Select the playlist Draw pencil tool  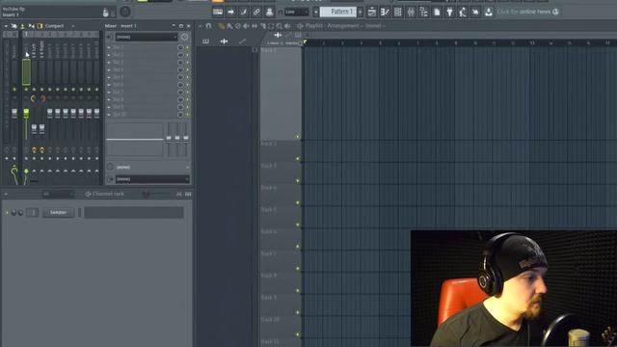coord(222,26)
